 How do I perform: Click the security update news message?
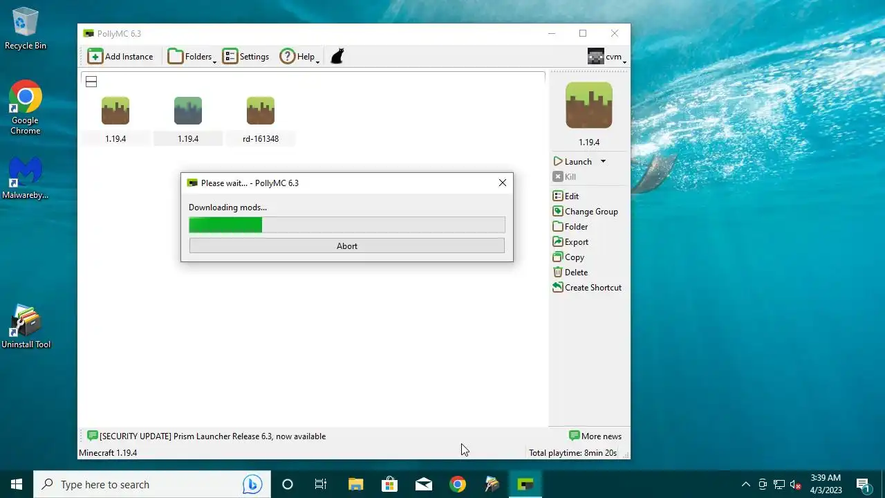[212, 436]
